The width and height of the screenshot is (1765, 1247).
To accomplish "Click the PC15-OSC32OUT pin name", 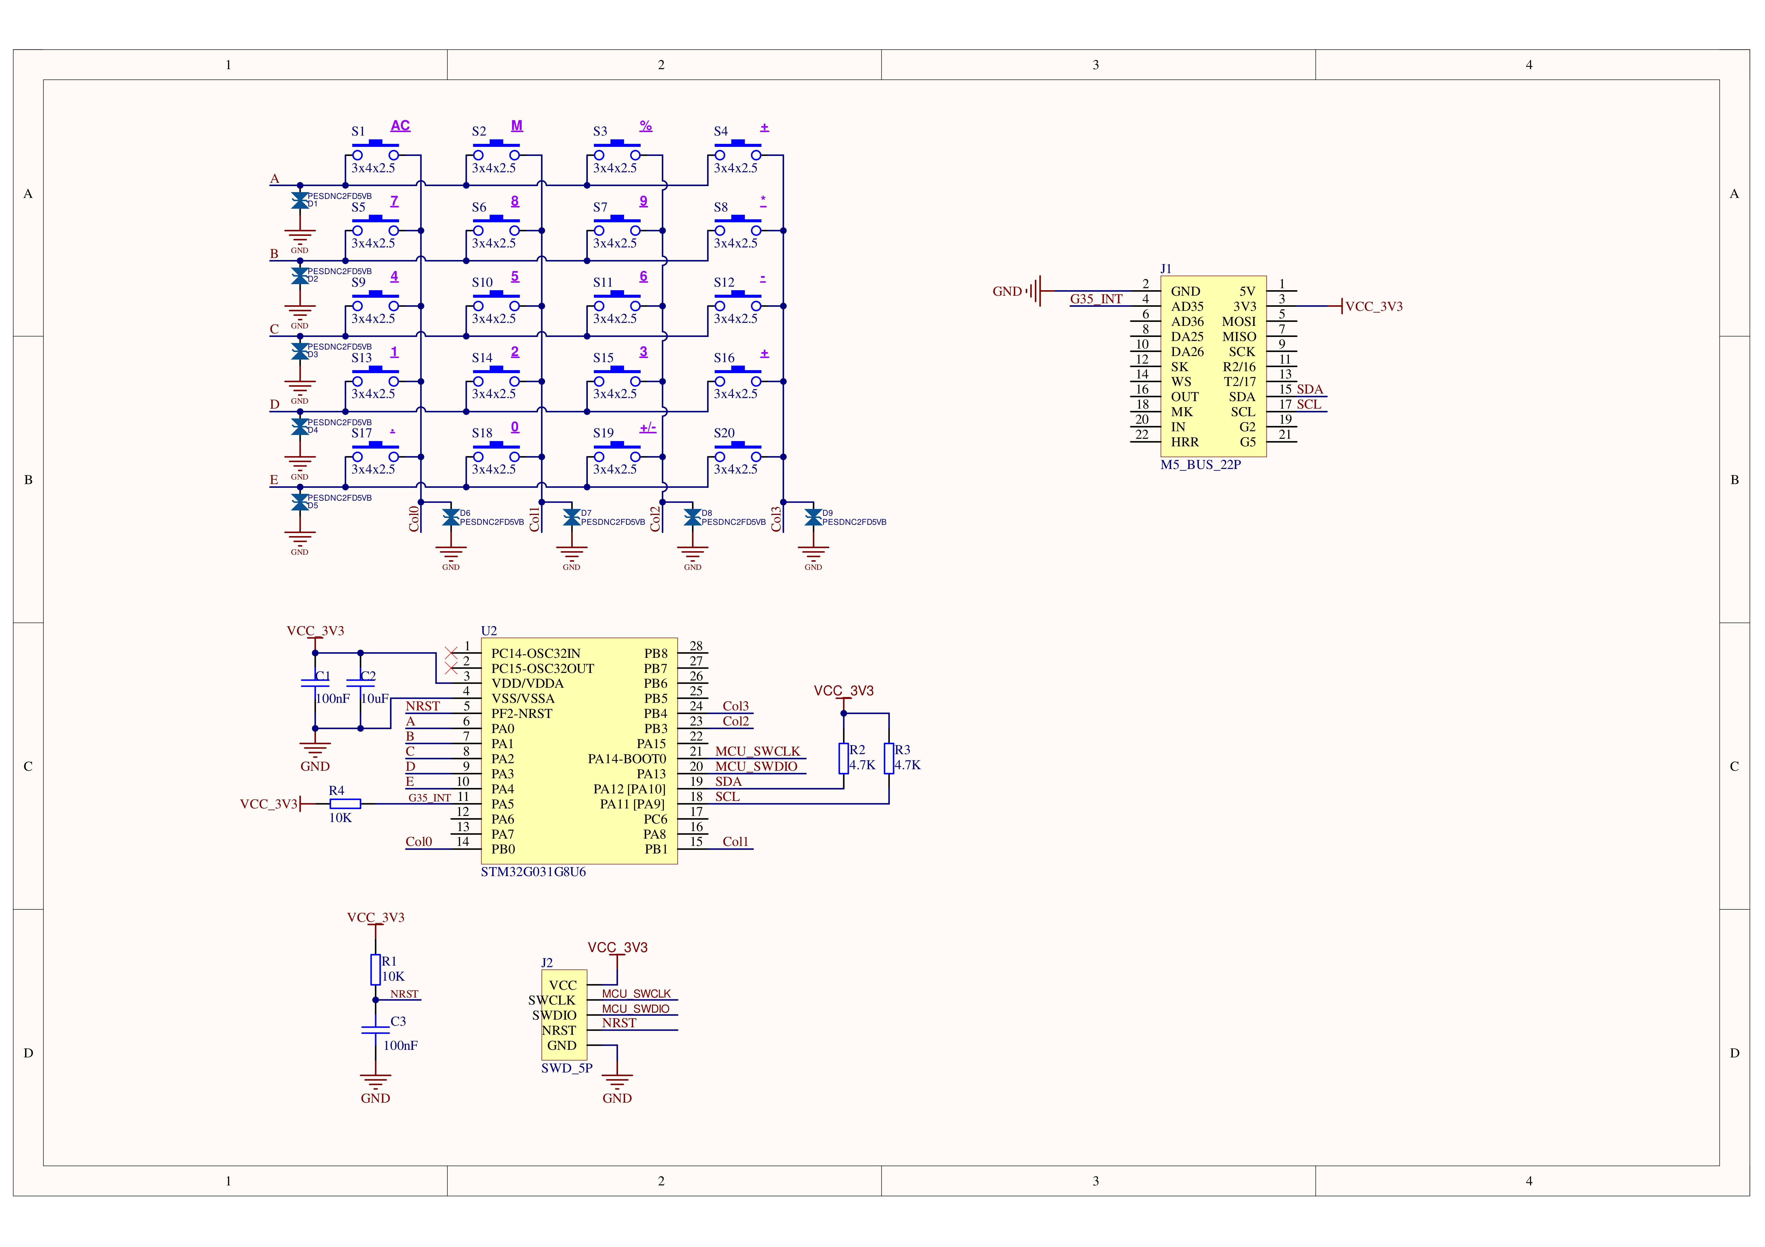I will tap(543, 668).
